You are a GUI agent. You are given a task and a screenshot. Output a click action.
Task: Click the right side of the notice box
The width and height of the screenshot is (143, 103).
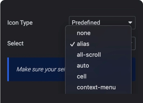pyautogui.click(x=134, y=69)
